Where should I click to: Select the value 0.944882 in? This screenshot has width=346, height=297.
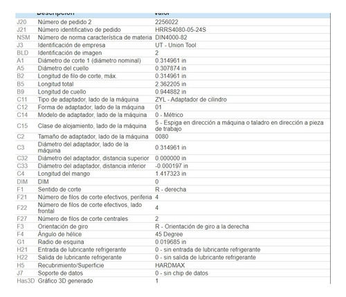170,92
